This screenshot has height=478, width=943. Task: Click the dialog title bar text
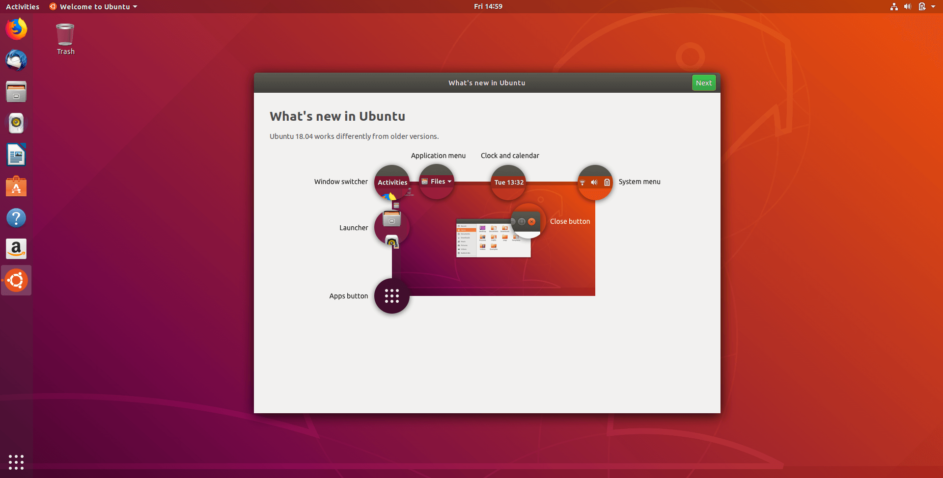(487, 83)
